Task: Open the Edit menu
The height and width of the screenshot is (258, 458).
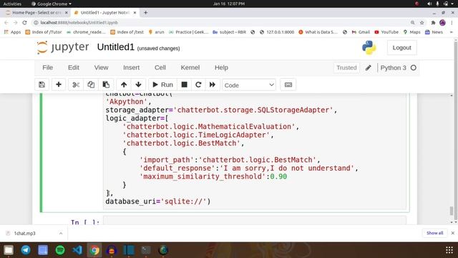Action: pos(74,67)
